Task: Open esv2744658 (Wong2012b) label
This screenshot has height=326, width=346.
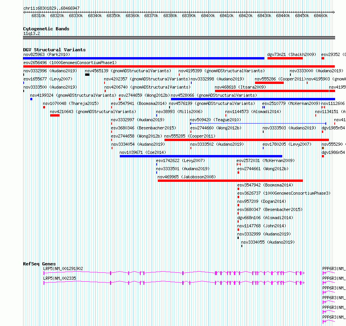Action: [x=136, y=136]
